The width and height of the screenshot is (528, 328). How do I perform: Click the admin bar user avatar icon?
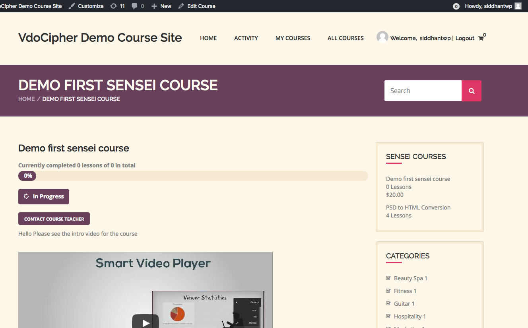pyautogui.click(x=518, y=6)
